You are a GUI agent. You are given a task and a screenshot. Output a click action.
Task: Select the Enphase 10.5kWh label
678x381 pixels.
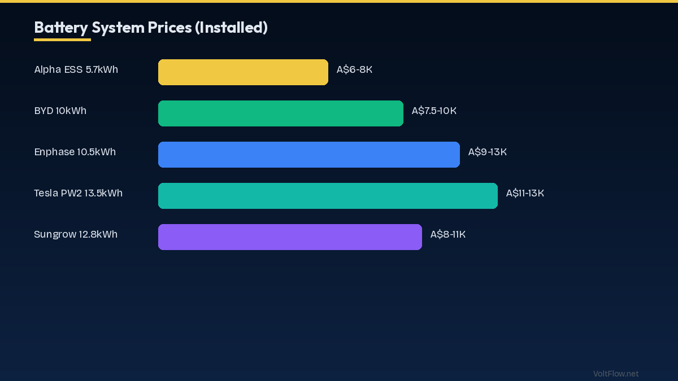tap(75, 152)
